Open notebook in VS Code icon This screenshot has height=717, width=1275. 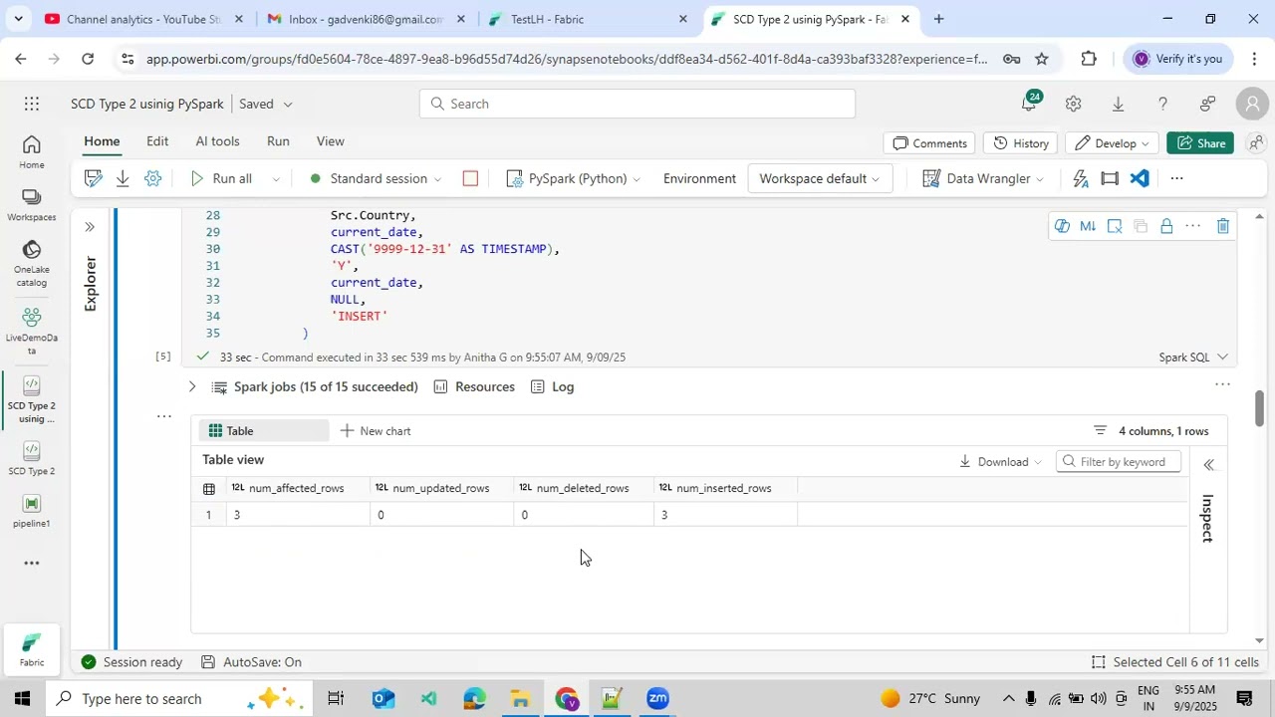pos(1140,178)
